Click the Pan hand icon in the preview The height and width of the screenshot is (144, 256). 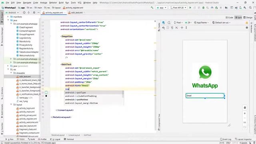(x=245, y=108)
